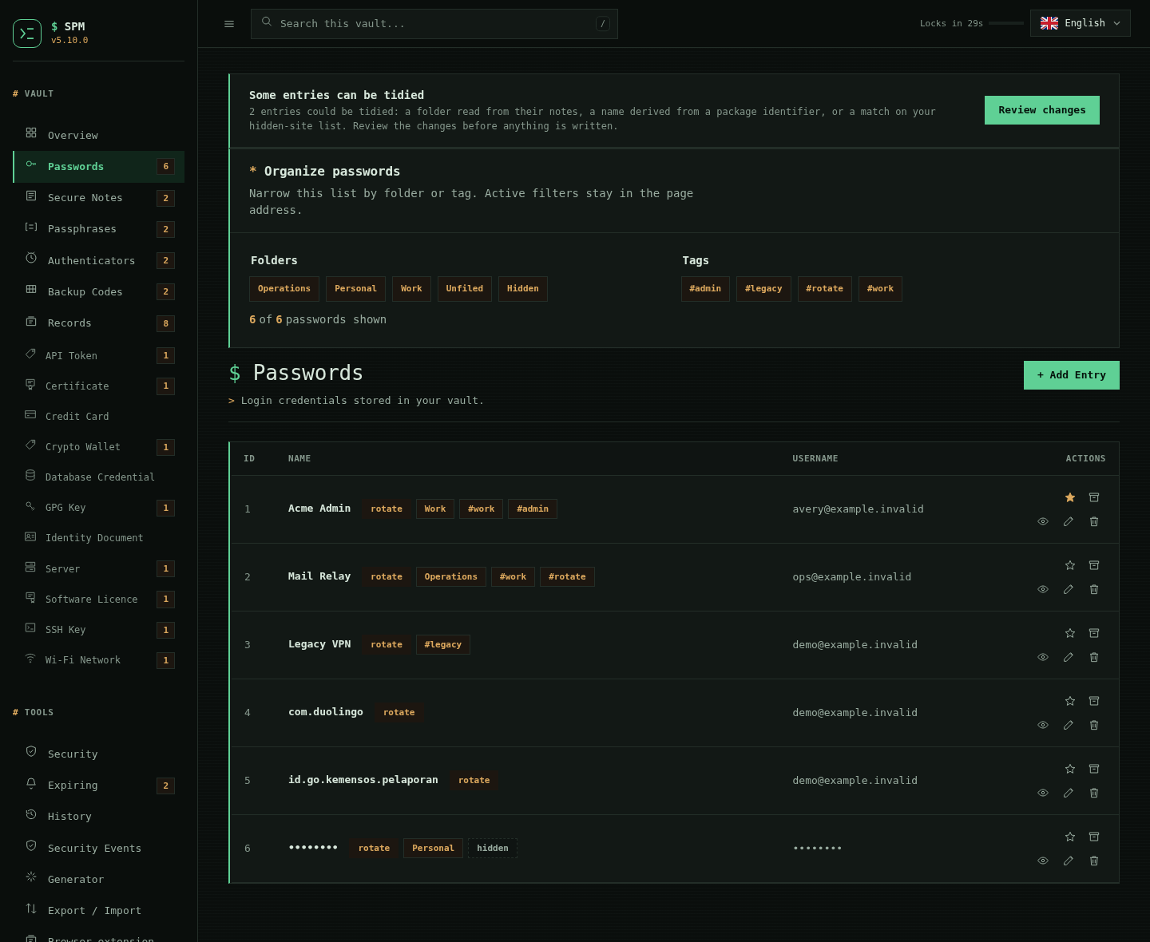Edit the Mail Relay entry
Image resolution: width=1150 pixels, height=942 pixels.
[1069, 589]
